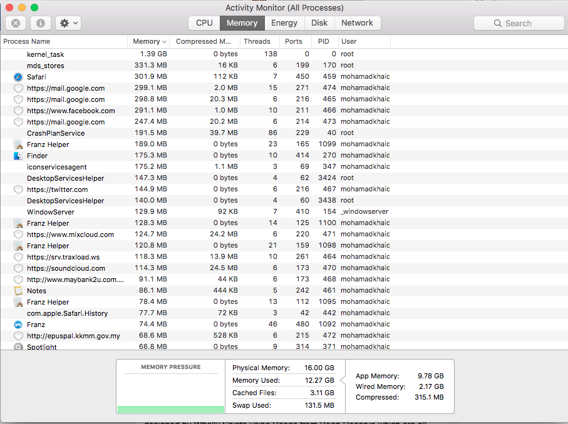Screen dimensions: 568x424
Task: Click shield icon for mail.google.com 247.4 MB
Action: coord(18,122)
